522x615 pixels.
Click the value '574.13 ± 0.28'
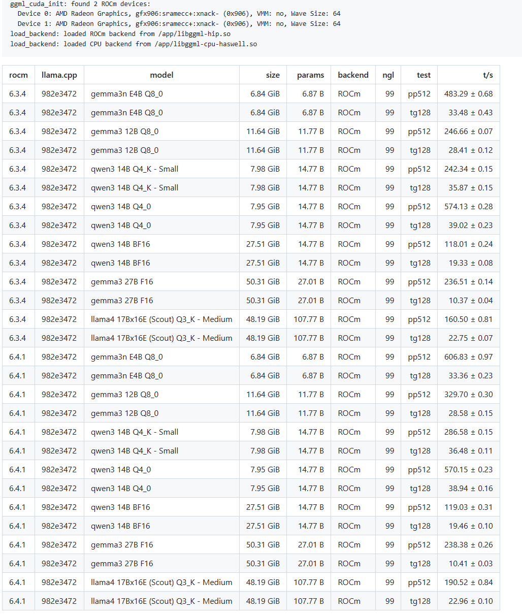pos(468,207)
